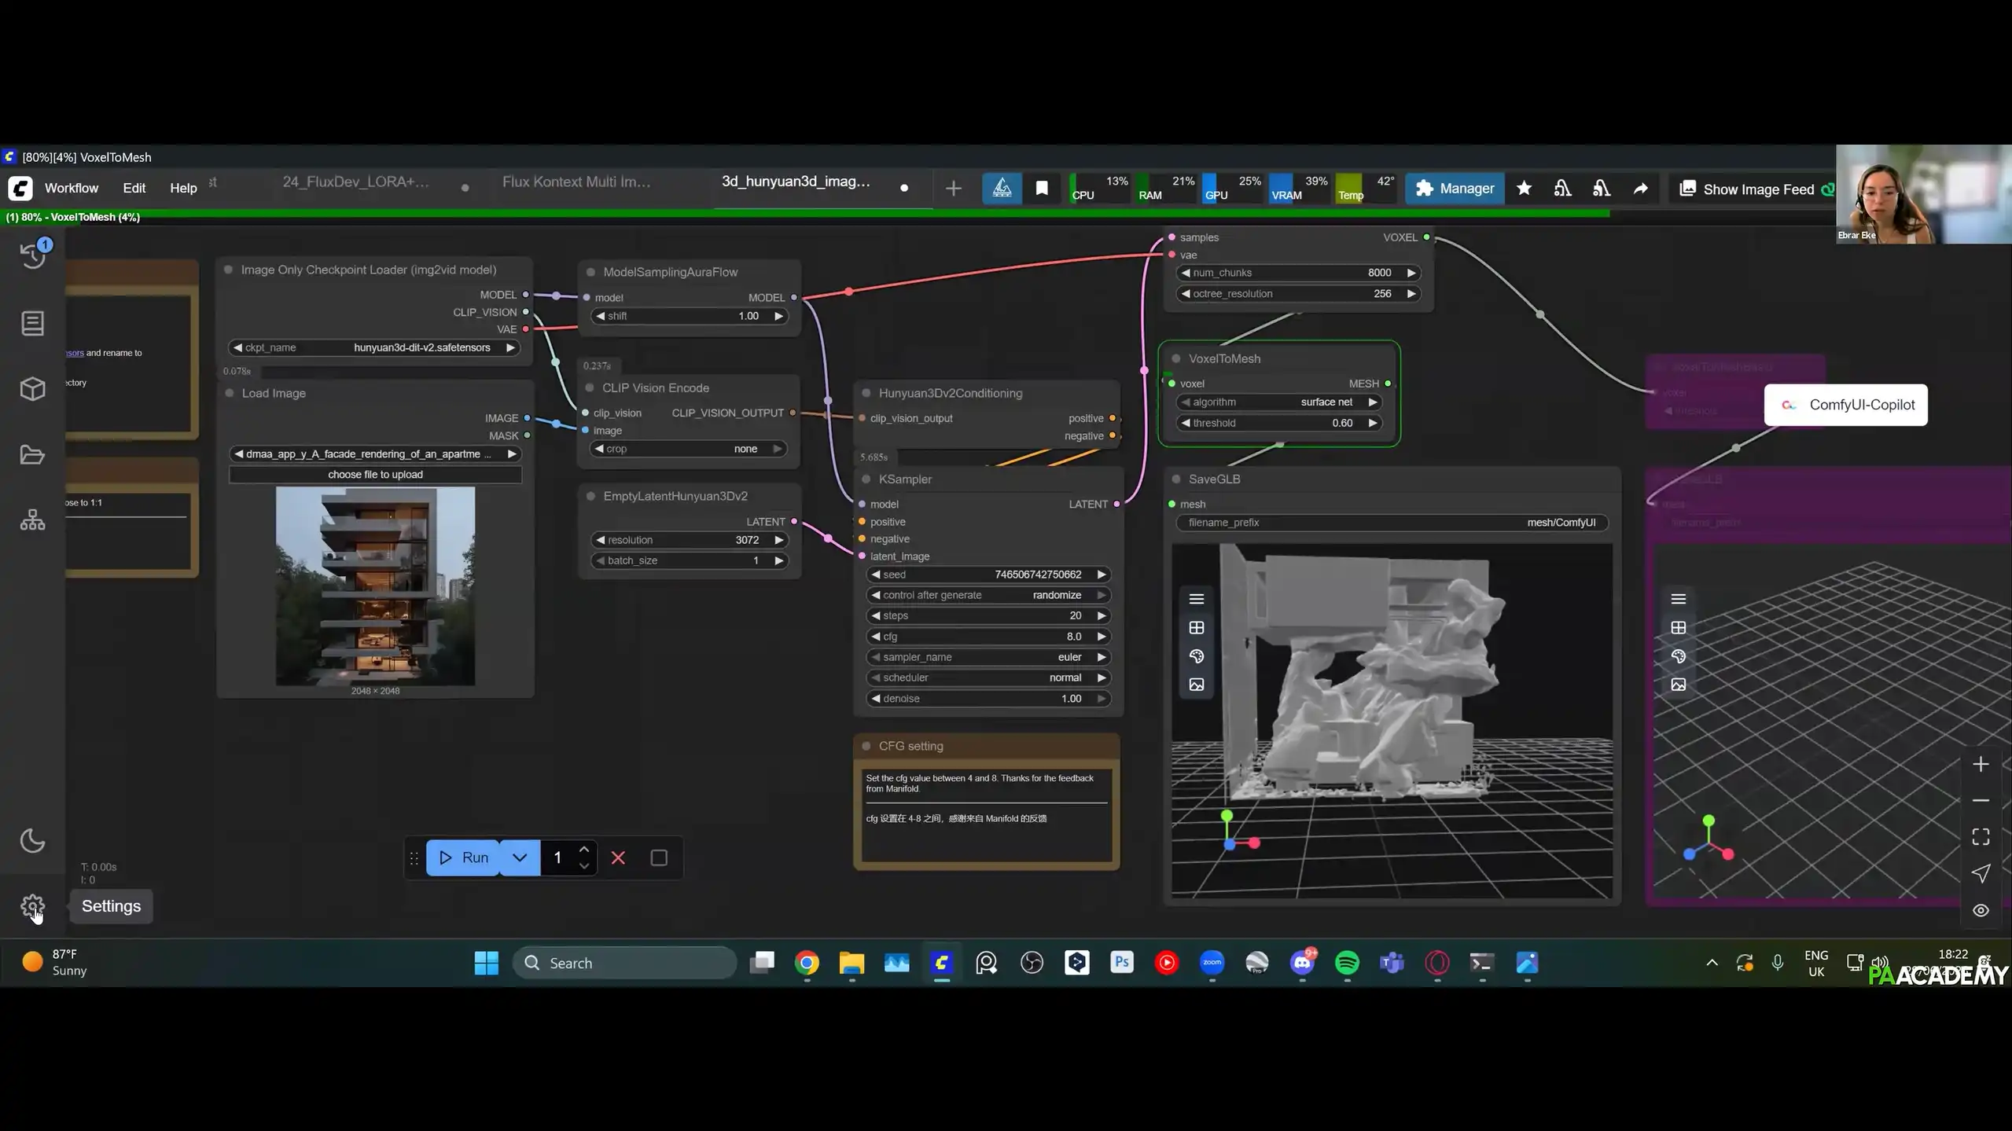Click choose file to upload button
This screenshot has width=2012, height=1131.
(375, 475)
